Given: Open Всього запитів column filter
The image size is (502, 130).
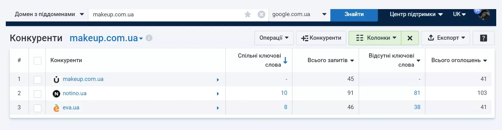Looking at the screenshot, I should coord(352,61).
